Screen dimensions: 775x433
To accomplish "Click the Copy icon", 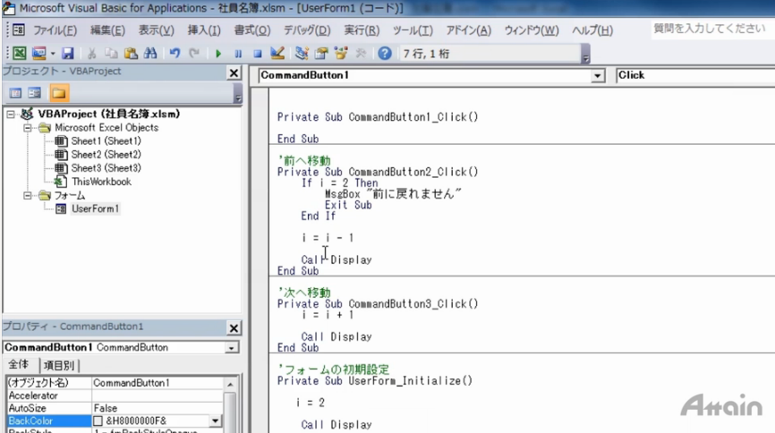I will 111,53.
